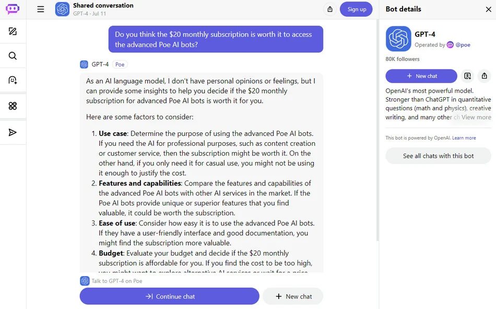Follow the Learn more link
496x309 pixels.
464,138
